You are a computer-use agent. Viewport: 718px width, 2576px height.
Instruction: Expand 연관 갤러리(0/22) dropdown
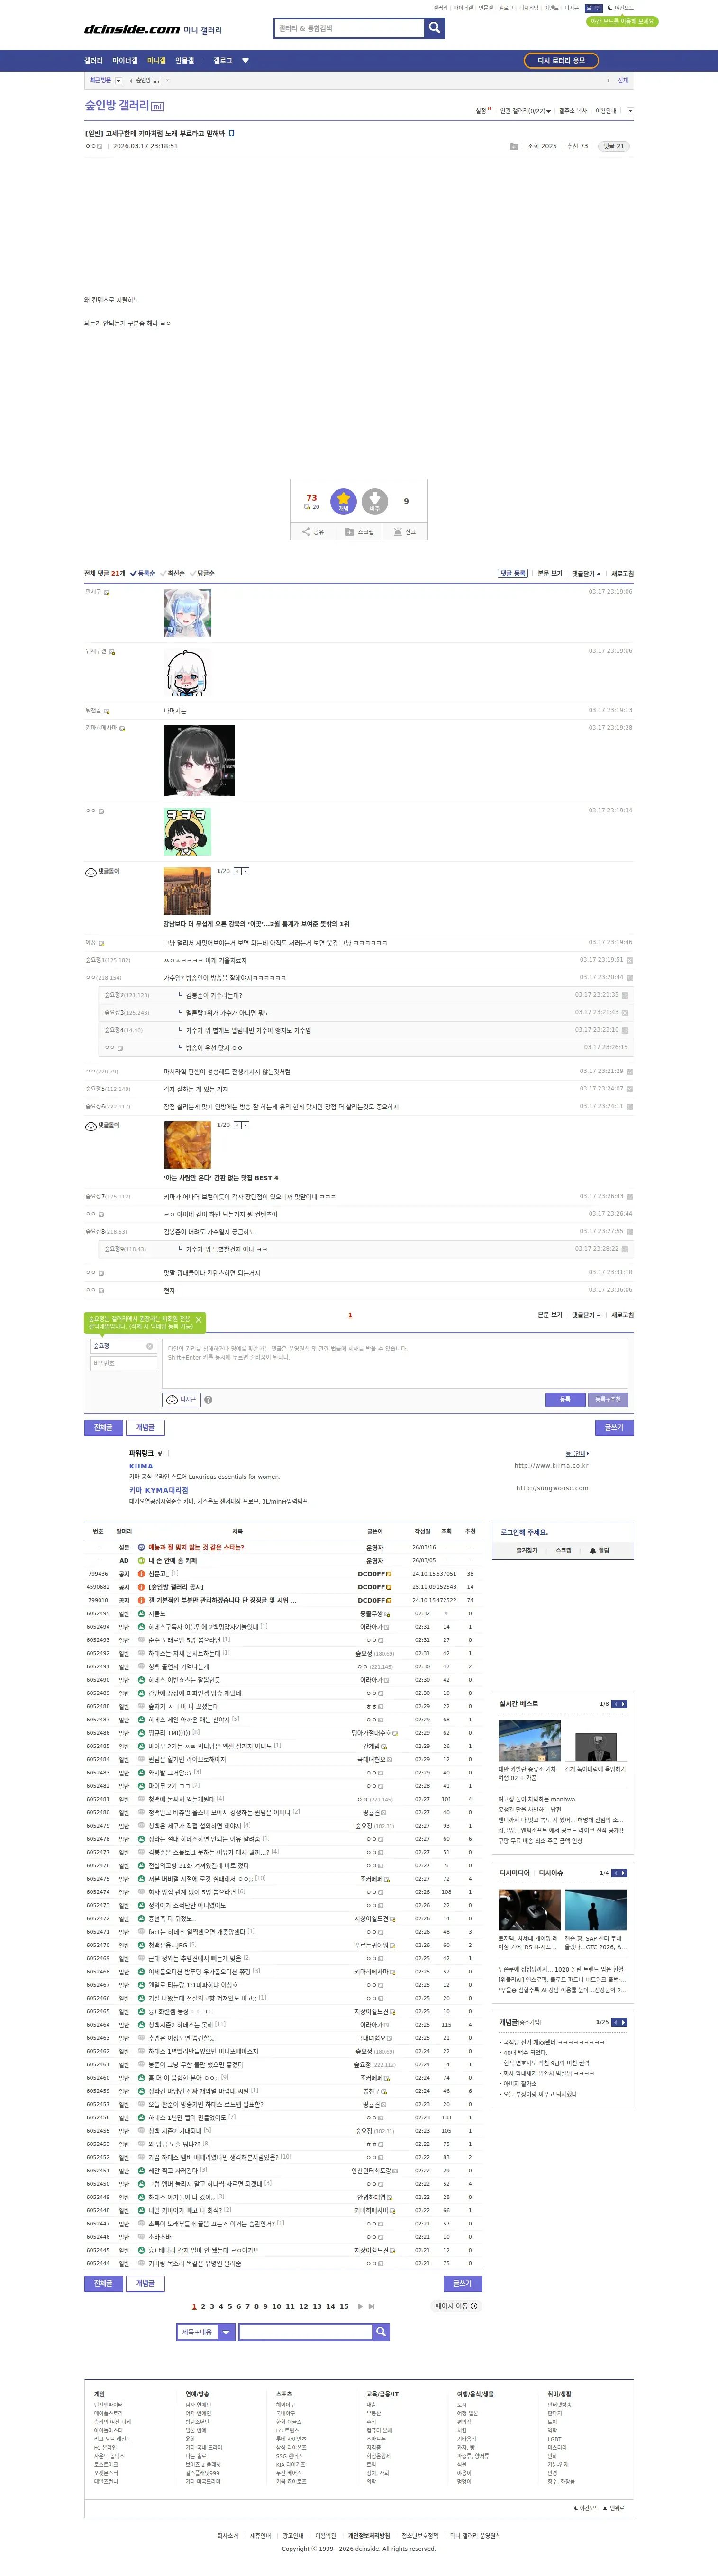pos(525,111)
